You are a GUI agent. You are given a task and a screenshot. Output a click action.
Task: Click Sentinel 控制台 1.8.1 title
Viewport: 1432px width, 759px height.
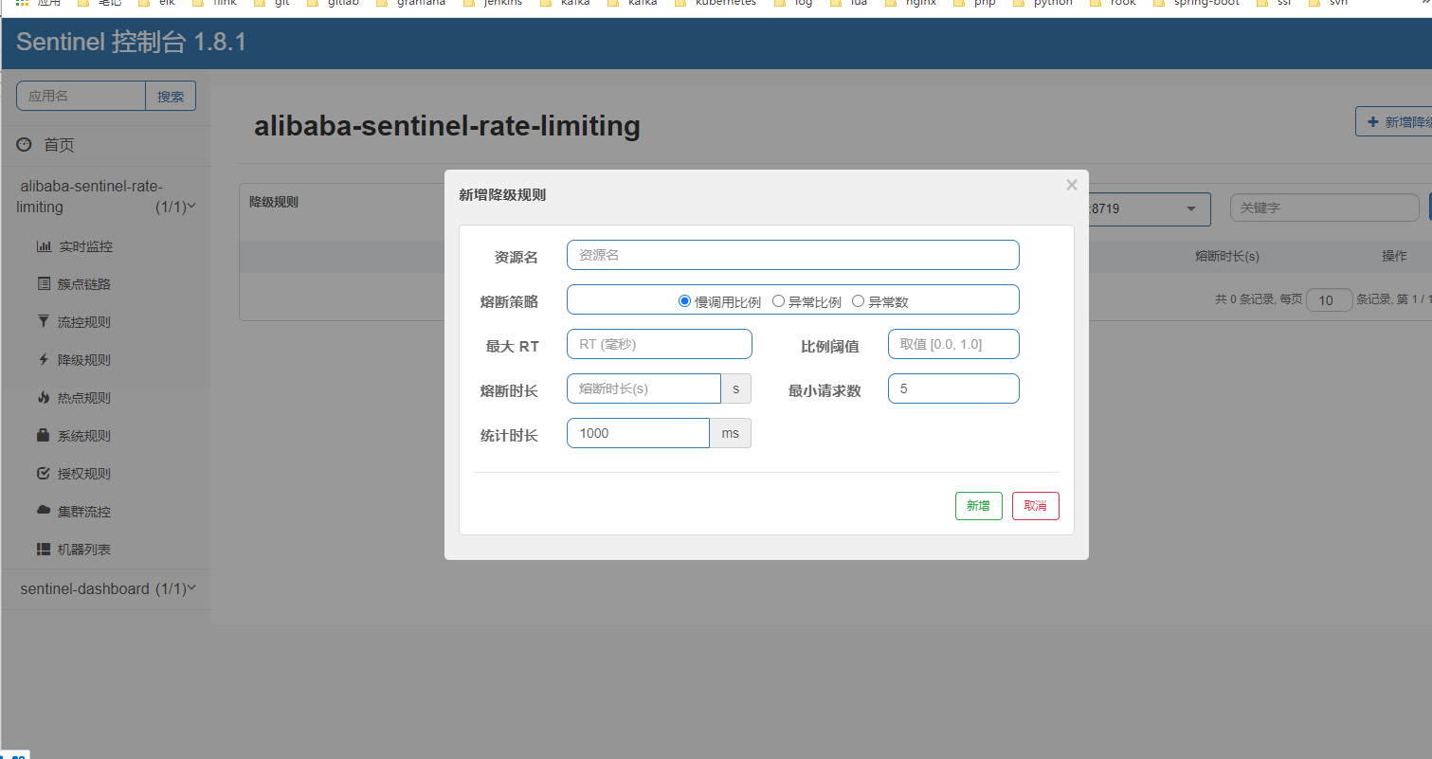click(131, 42)
